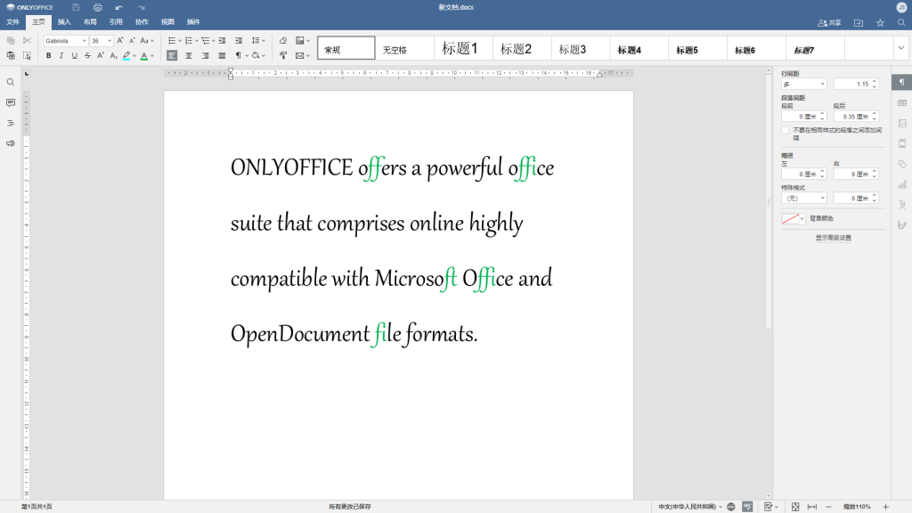Click the Cut scissors icon

27,41
